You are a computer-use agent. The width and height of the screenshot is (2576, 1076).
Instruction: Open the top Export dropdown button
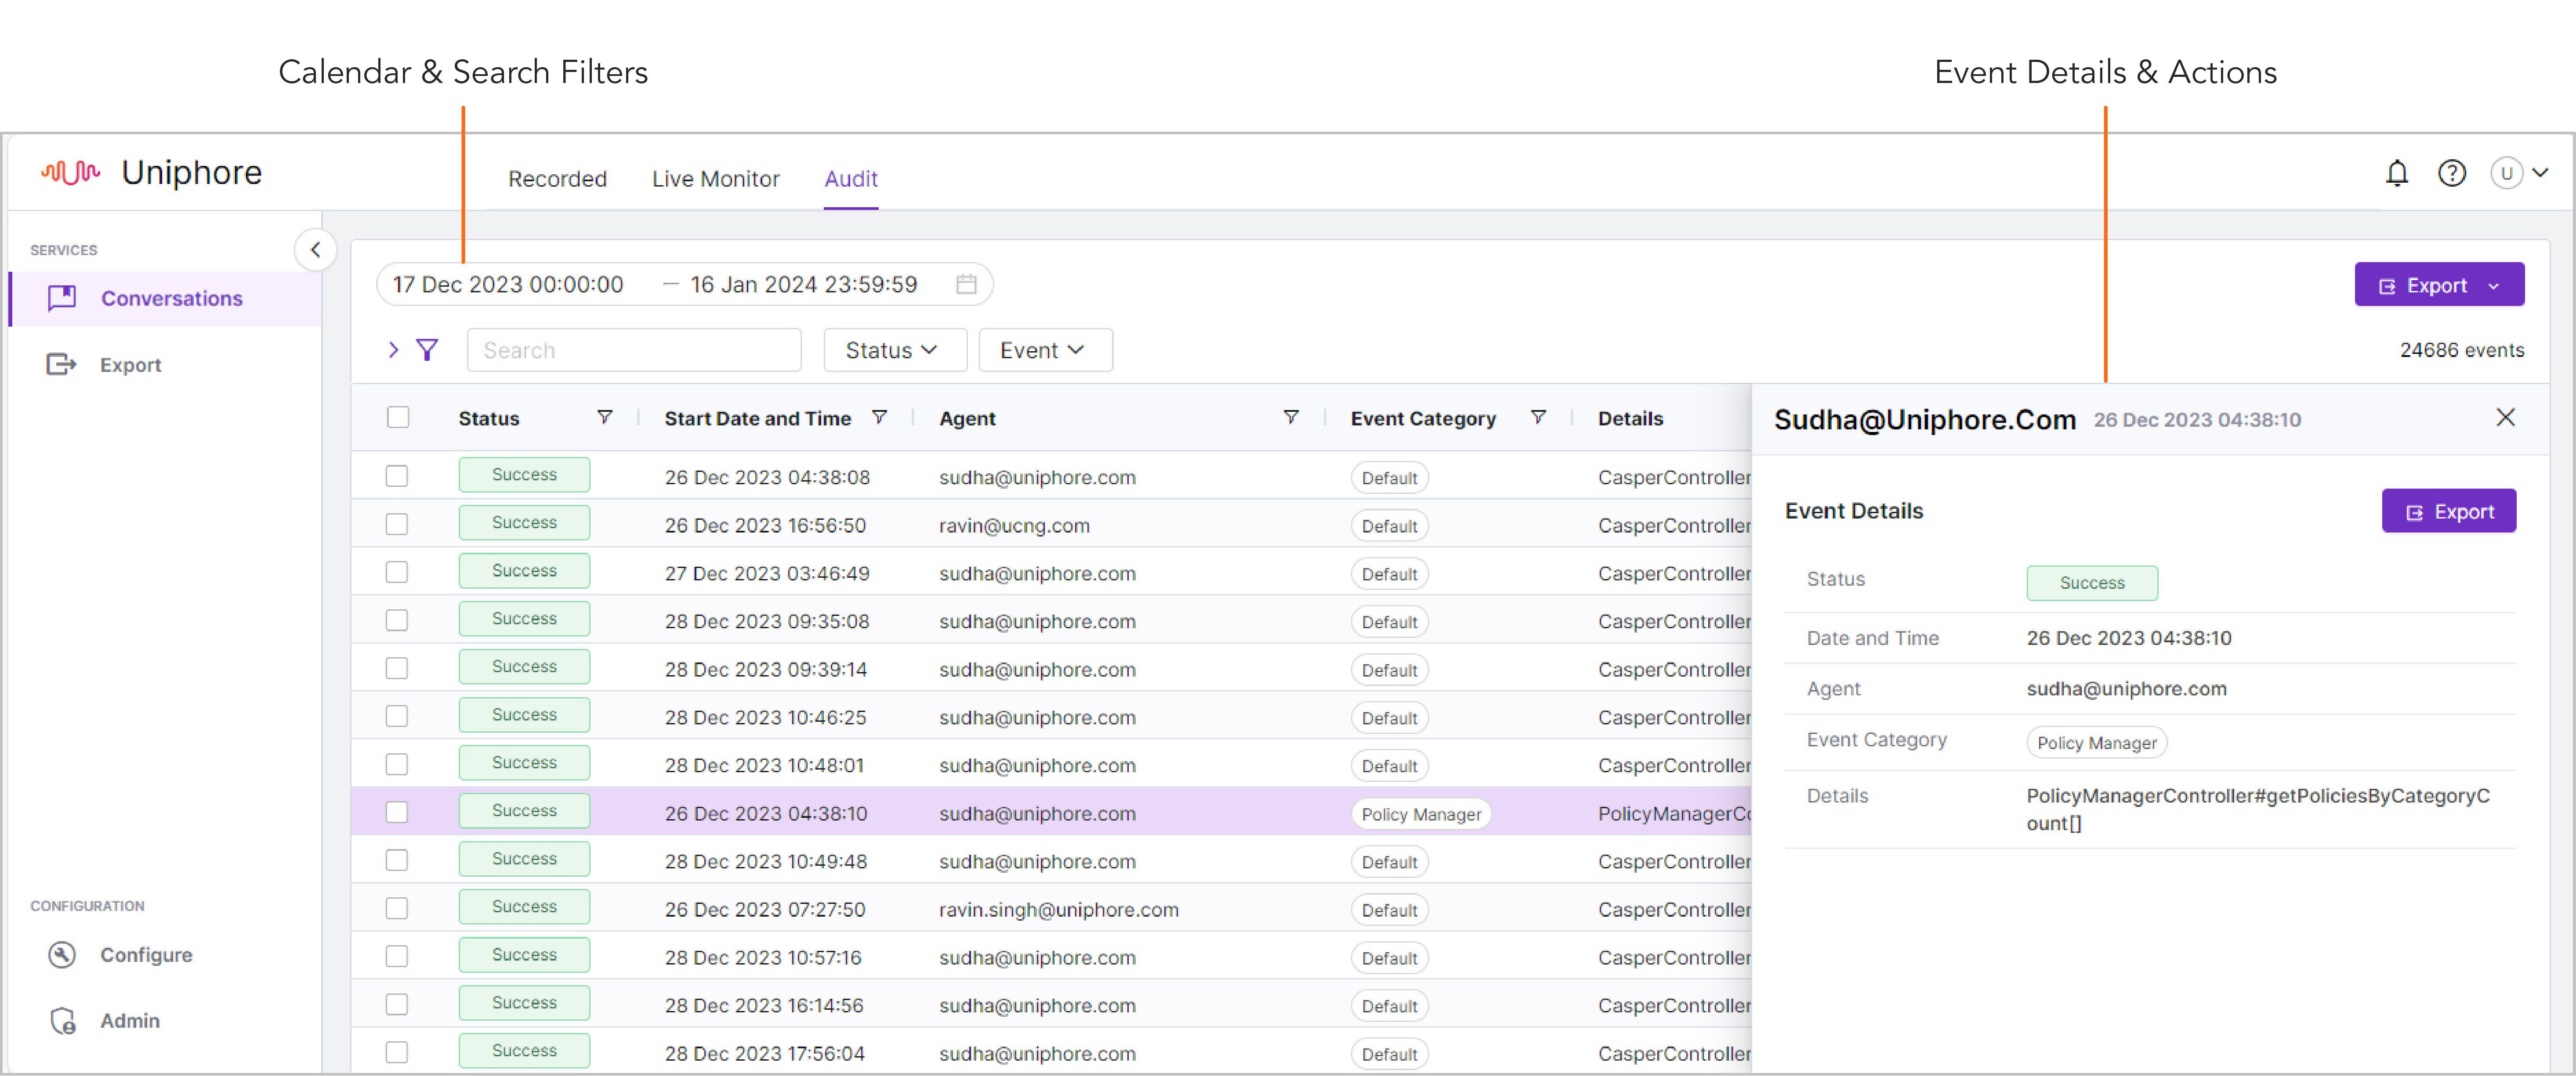tap(2439, 286)
